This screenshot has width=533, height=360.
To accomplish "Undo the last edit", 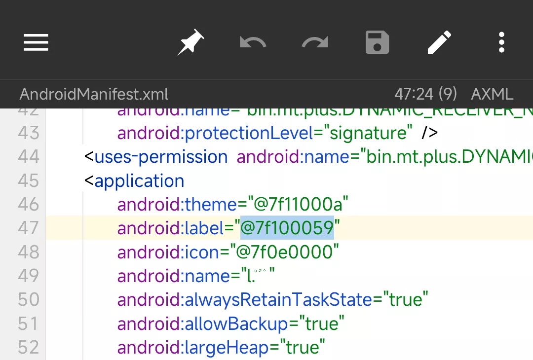I will click(x=253, y=42).
